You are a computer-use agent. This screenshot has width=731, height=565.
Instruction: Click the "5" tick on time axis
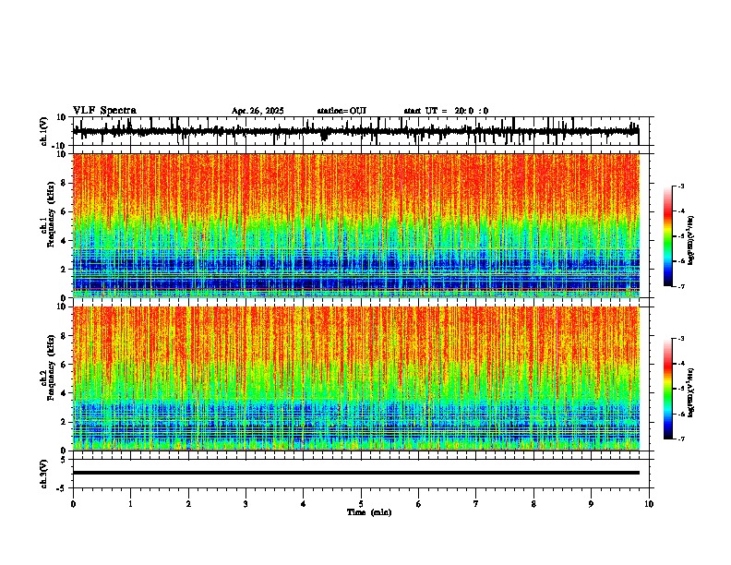[361, 504]
